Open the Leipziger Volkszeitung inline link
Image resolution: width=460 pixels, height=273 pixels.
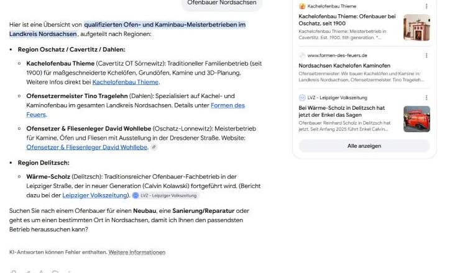point(94,195)
